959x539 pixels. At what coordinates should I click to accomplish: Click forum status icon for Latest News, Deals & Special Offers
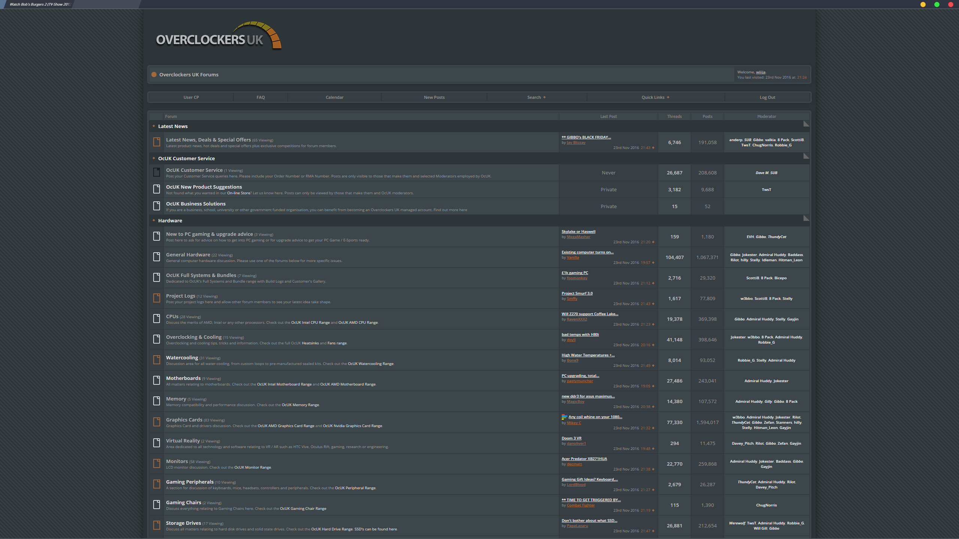[x=157, y=142]
